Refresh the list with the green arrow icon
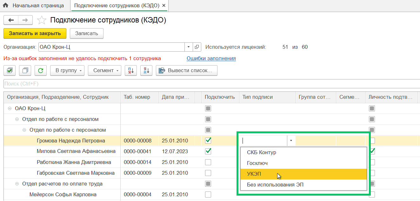The image size is (420, 201). coord(41,70)
